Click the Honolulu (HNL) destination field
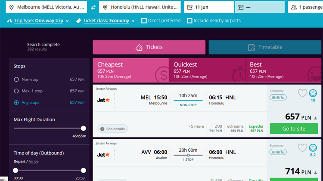 [x=140, y=7]
